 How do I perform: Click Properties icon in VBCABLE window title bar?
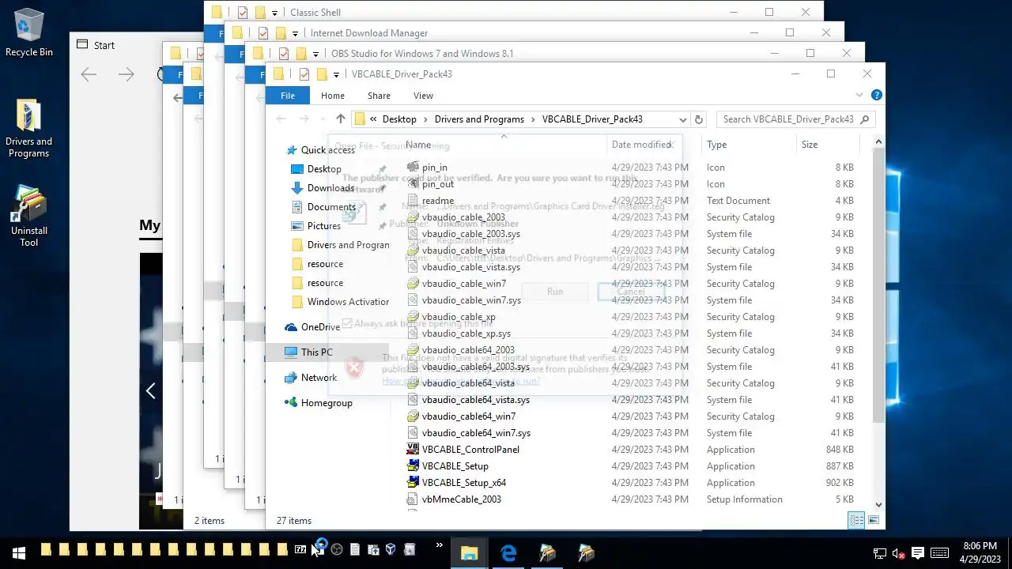point(304,74)
